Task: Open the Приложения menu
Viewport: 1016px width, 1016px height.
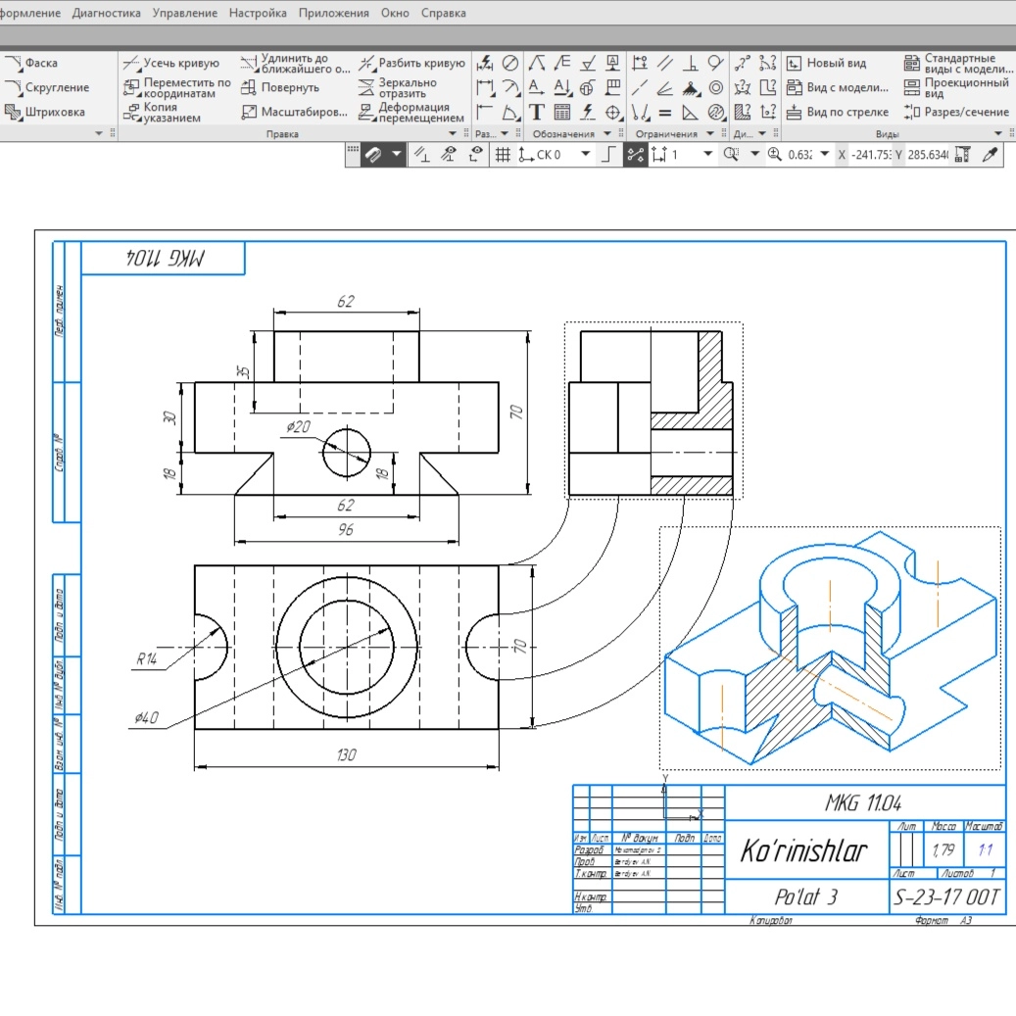Action: point(334,14)
